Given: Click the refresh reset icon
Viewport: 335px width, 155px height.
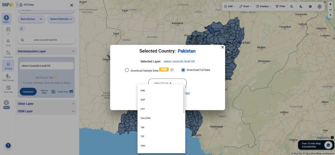Looking at the screenshot, I should [21, 28].
